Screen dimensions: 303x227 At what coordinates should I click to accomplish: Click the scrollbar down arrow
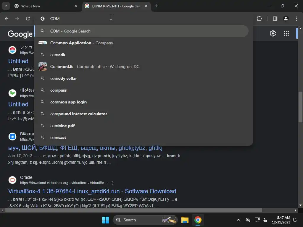pos(300,205)
